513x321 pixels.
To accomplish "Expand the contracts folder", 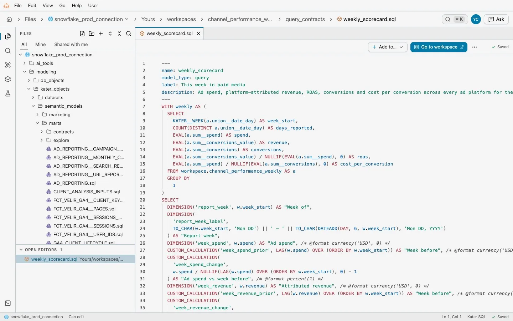I will tap(42, 132).
